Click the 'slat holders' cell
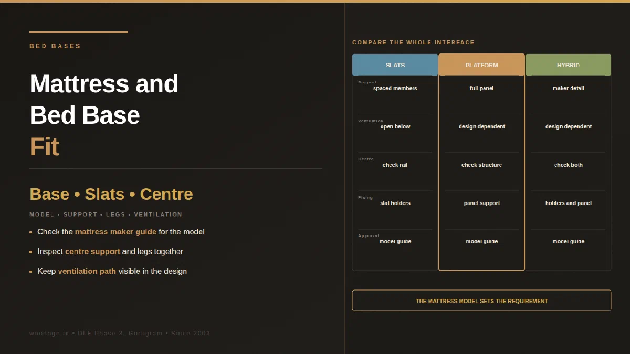The height and width of the screenshot is (354, 630). pos(395,203)
